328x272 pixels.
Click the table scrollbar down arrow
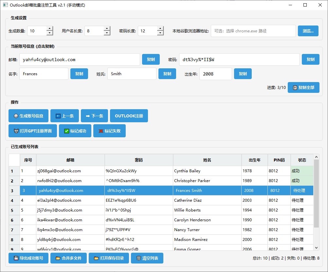tap(316, 248)
